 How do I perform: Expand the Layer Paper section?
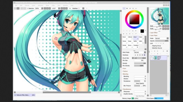click(154, 35)
